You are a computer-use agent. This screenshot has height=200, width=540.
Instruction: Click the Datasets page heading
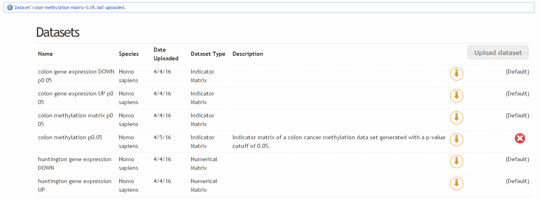click(58, 32)
